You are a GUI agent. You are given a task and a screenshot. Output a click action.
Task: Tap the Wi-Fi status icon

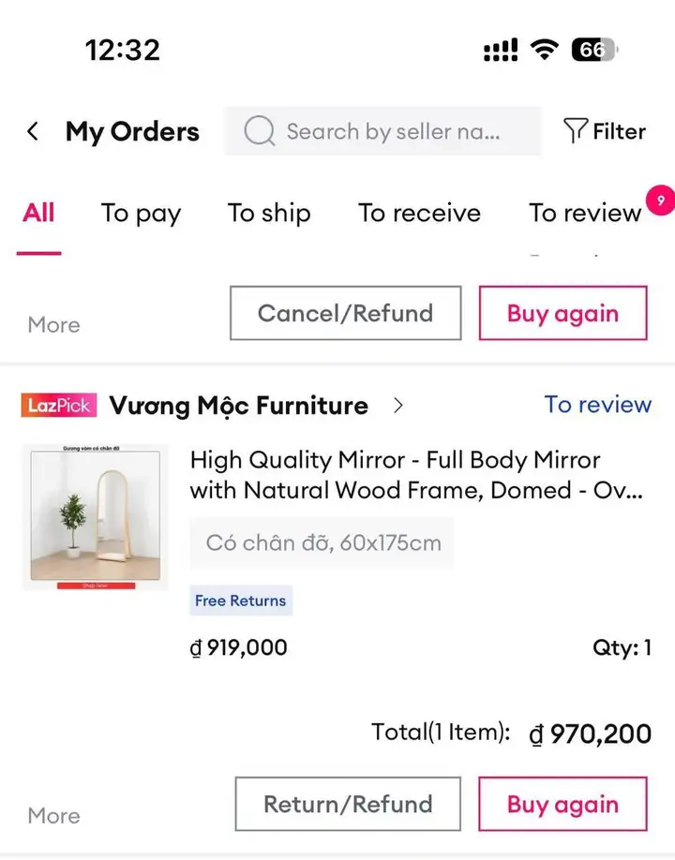(544, 50)
